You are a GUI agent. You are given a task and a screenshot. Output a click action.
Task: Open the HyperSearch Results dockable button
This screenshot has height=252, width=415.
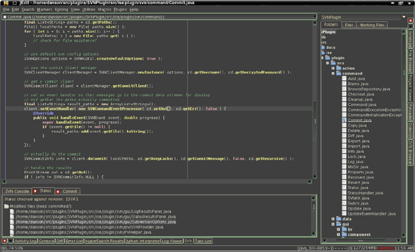(104, 241)
